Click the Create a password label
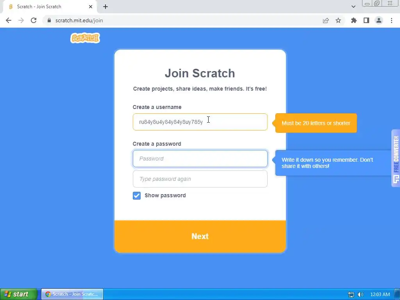 (157, 144)
